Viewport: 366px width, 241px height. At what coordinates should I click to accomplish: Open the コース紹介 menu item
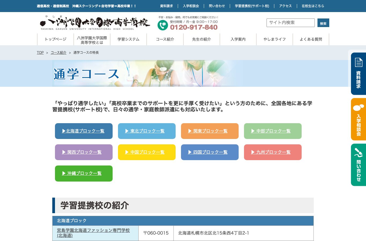tap(165, 39)
